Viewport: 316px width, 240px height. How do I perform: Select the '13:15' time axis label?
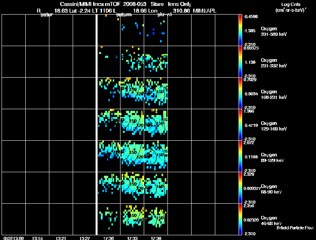(37, 238)
